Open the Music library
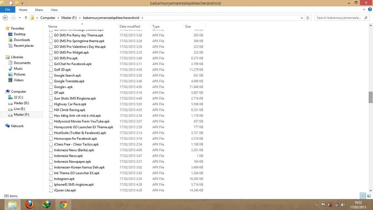 pos(18,69)
